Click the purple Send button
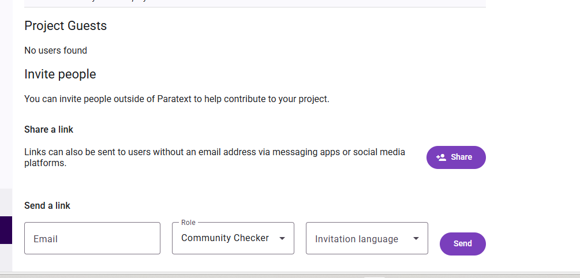Viewport: 580px width, 278px height. 462,244
